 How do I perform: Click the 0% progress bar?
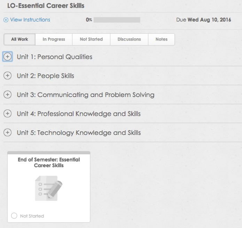tap(117, 20)
